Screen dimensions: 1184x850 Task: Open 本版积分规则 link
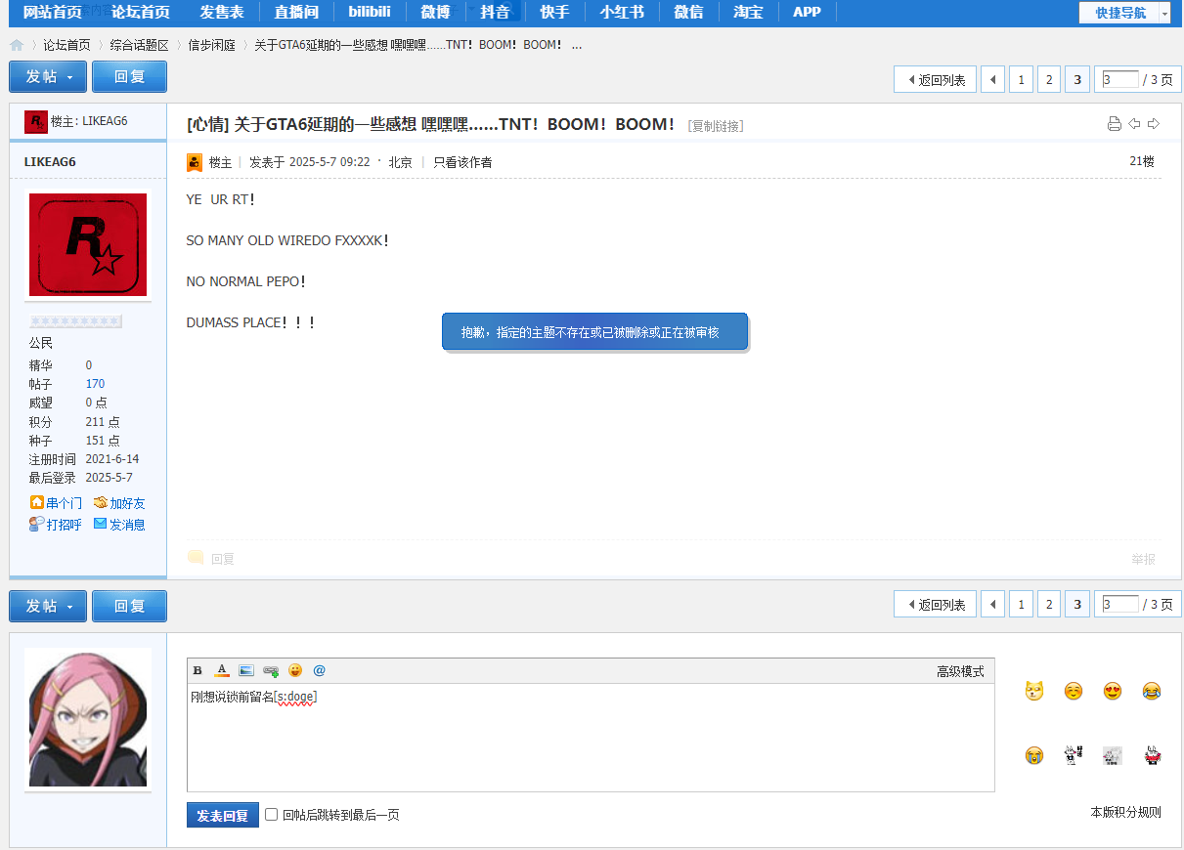click(1125, 812)
